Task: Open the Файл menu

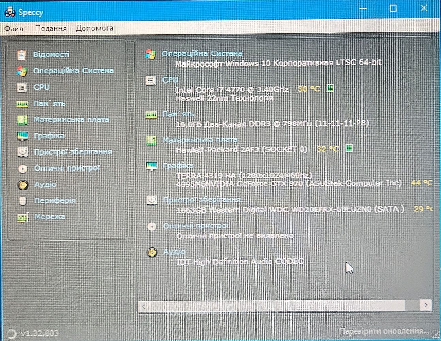Action: tap(14, 29)
